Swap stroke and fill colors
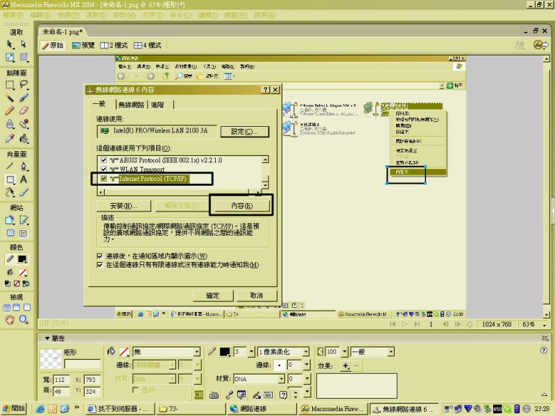 pos(26,284)
